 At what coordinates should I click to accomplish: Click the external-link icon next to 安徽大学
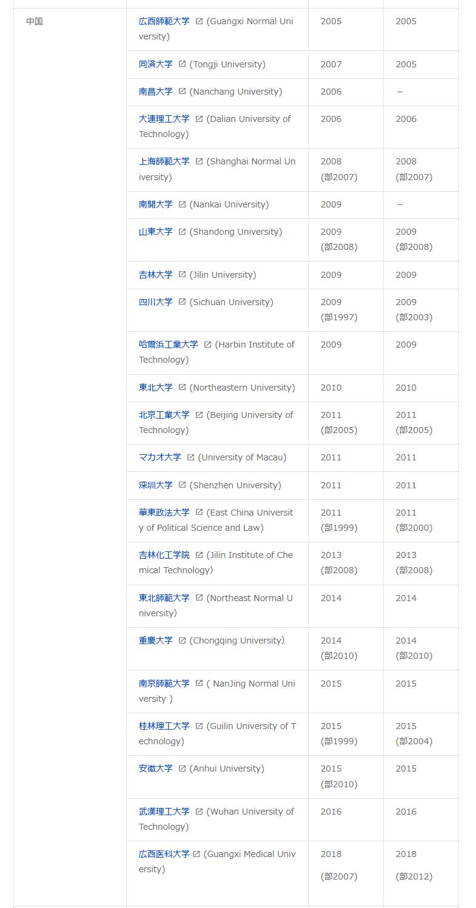coord(182,768)
